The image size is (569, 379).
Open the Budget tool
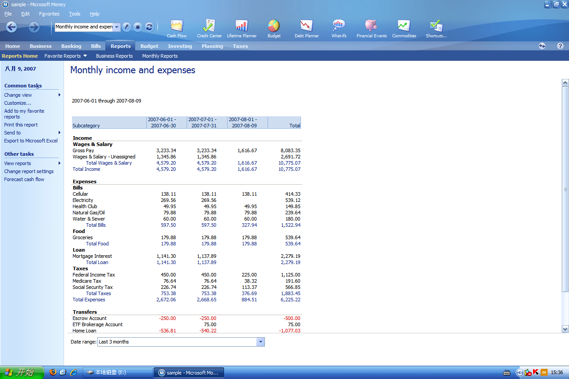[x=274, y=28]
